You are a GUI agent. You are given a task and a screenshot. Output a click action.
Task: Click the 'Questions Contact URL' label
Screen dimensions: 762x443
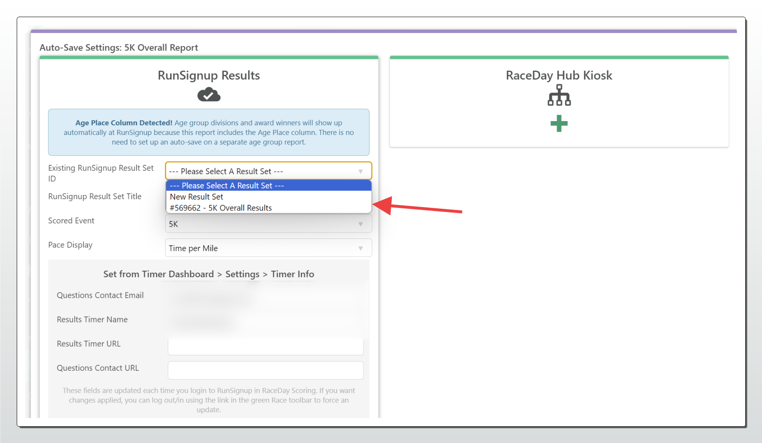98,368
